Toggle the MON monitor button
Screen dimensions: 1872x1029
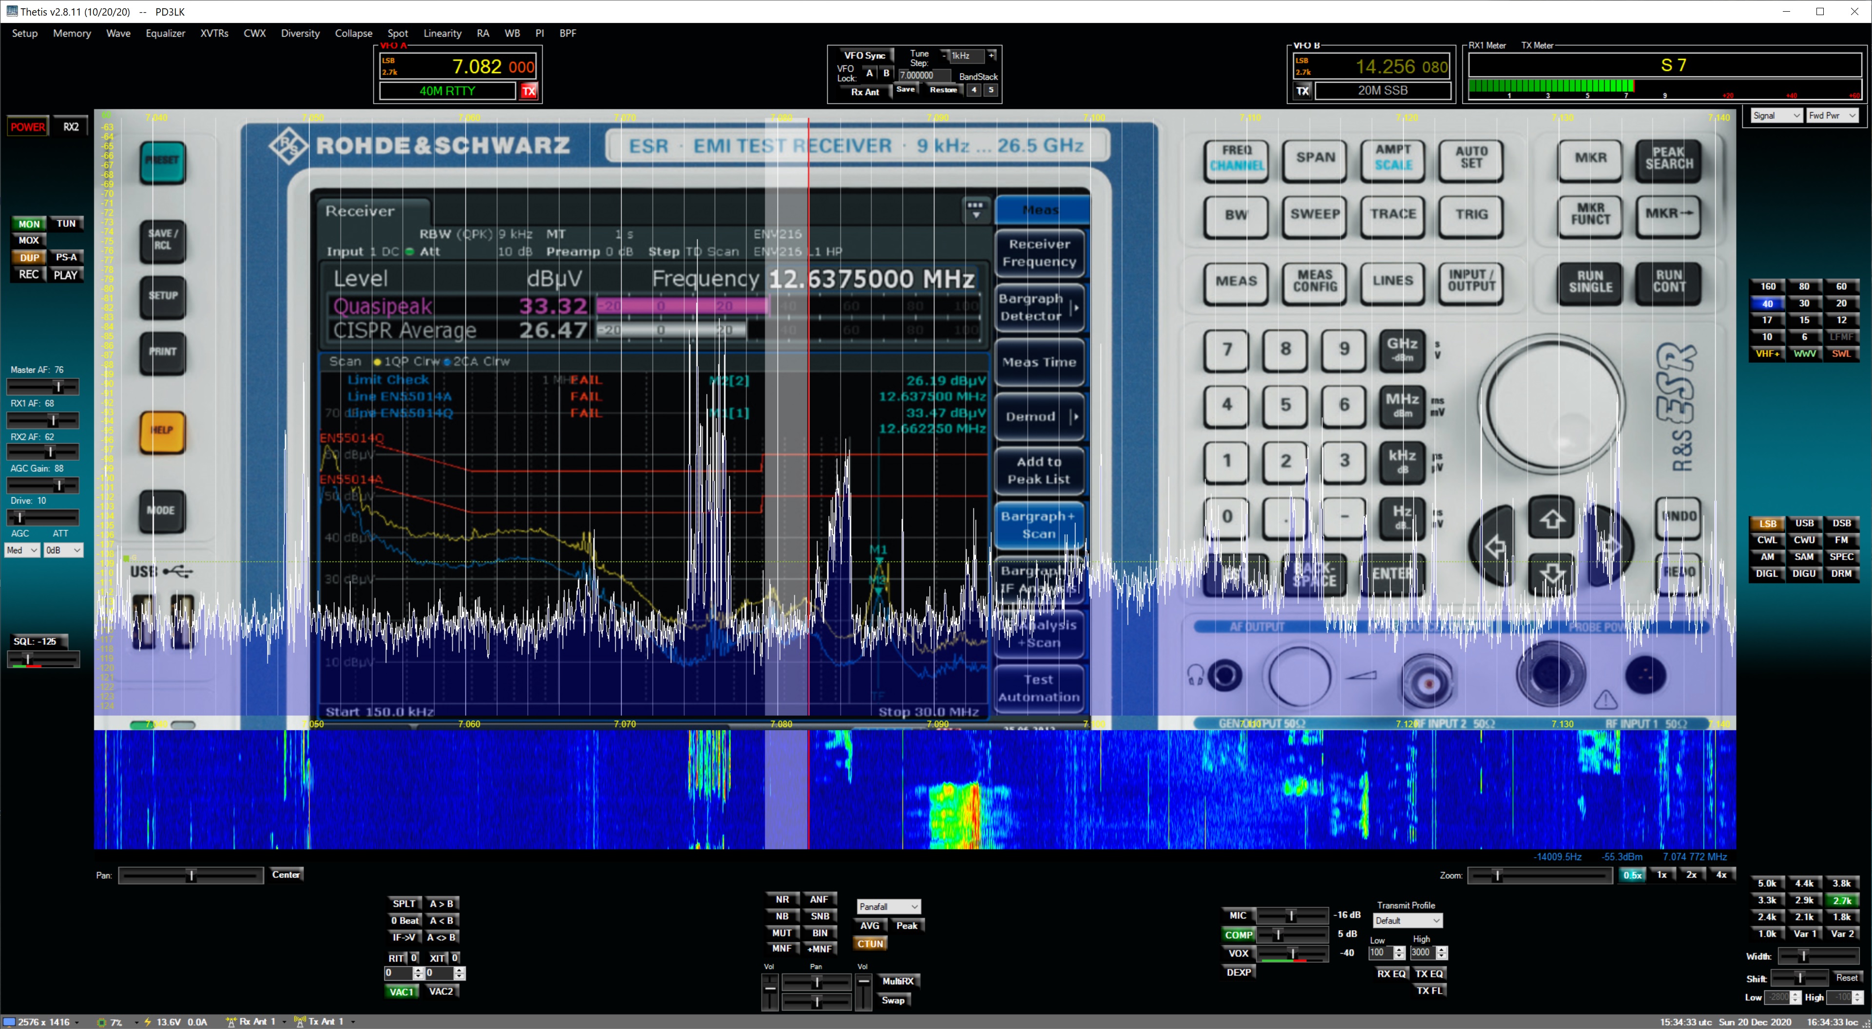pos(29,224)
